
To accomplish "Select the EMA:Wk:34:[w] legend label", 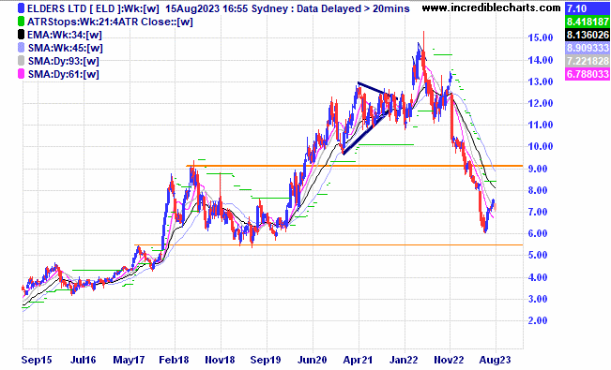I will pyautogui.click(x=65, y=35).
